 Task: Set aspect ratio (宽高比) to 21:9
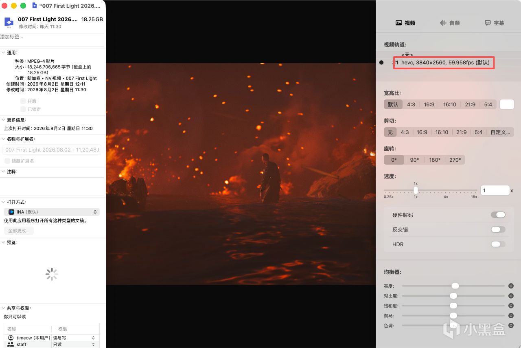point(470,104)
